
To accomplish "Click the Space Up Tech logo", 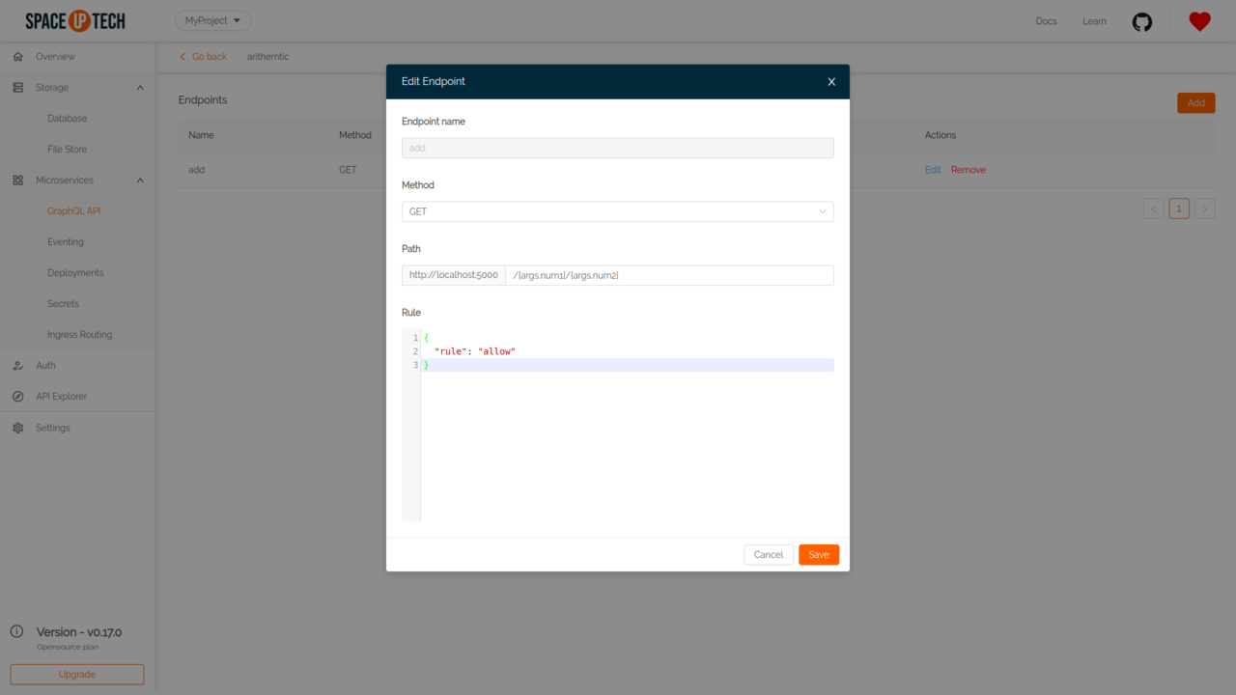I will point(75,20).
